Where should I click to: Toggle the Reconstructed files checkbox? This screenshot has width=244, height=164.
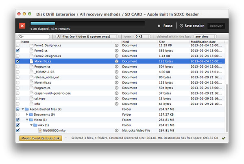18,109
